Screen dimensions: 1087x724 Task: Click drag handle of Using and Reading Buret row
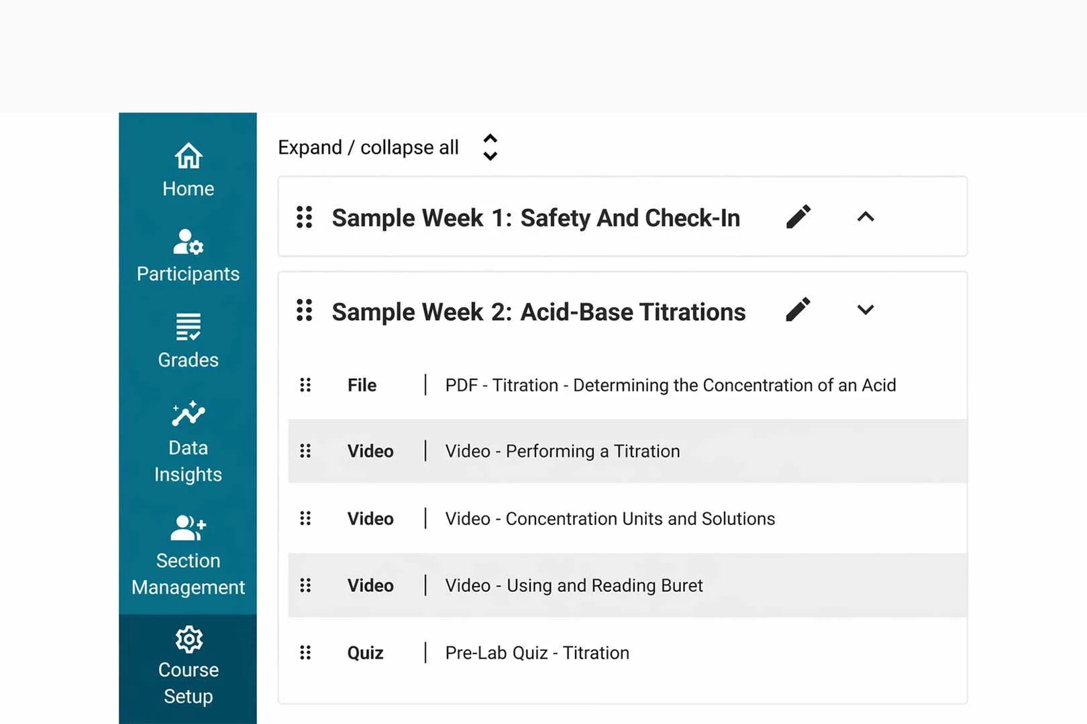[305, 585]
